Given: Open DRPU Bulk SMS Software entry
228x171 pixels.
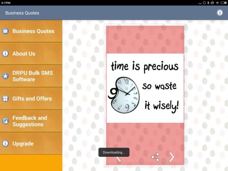Looking at the screenshot, I should click(x=33, y=76).
